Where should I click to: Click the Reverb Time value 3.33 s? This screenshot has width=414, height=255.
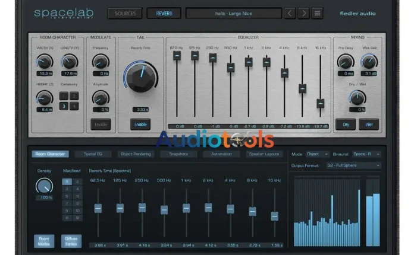(140, 110)
